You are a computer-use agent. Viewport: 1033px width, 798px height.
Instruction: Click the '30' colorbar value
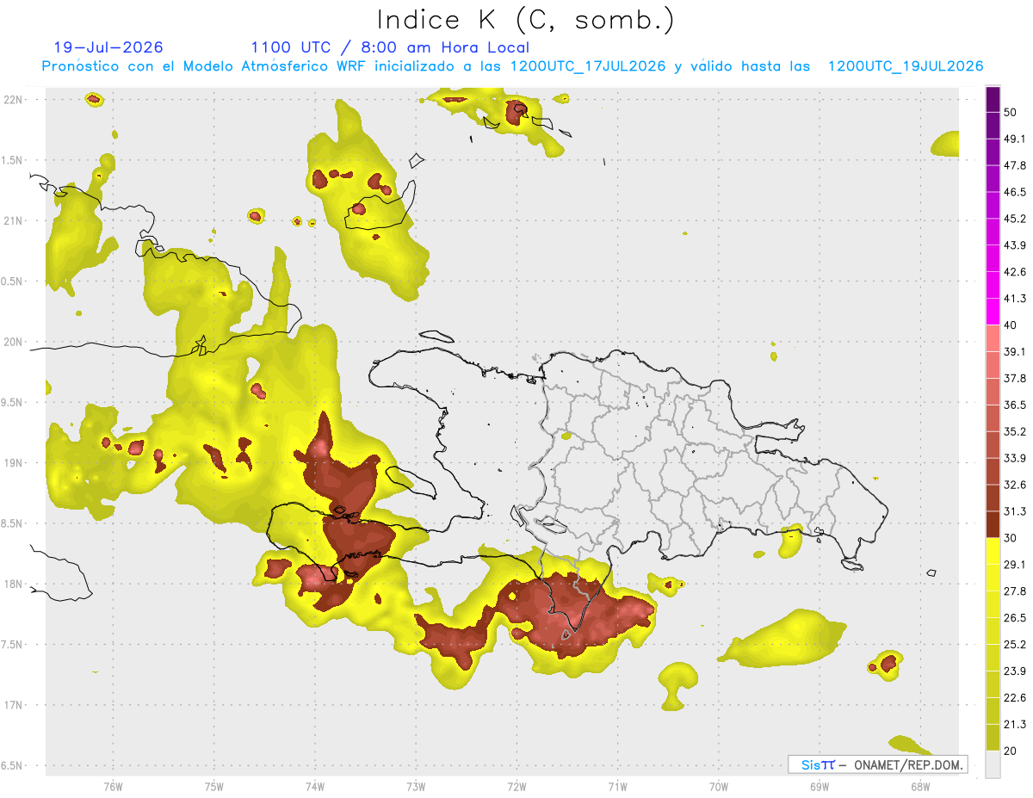pyautogui.click(x=1011, y=538)
